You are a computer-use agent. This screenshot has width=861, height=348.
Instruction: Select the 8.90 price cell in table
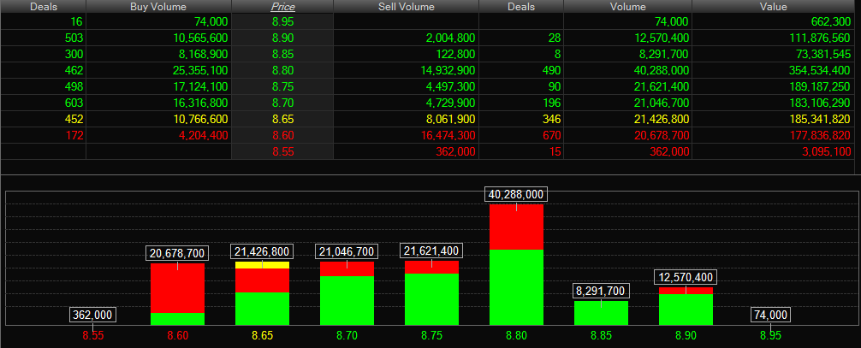coord(282,38)
